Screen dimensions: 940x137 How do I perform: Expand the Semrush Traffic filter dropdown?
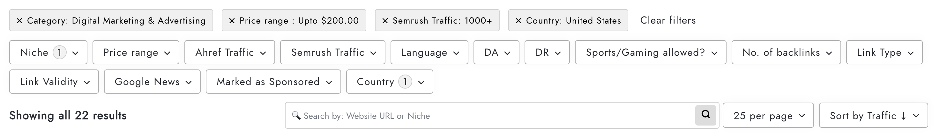332,53
